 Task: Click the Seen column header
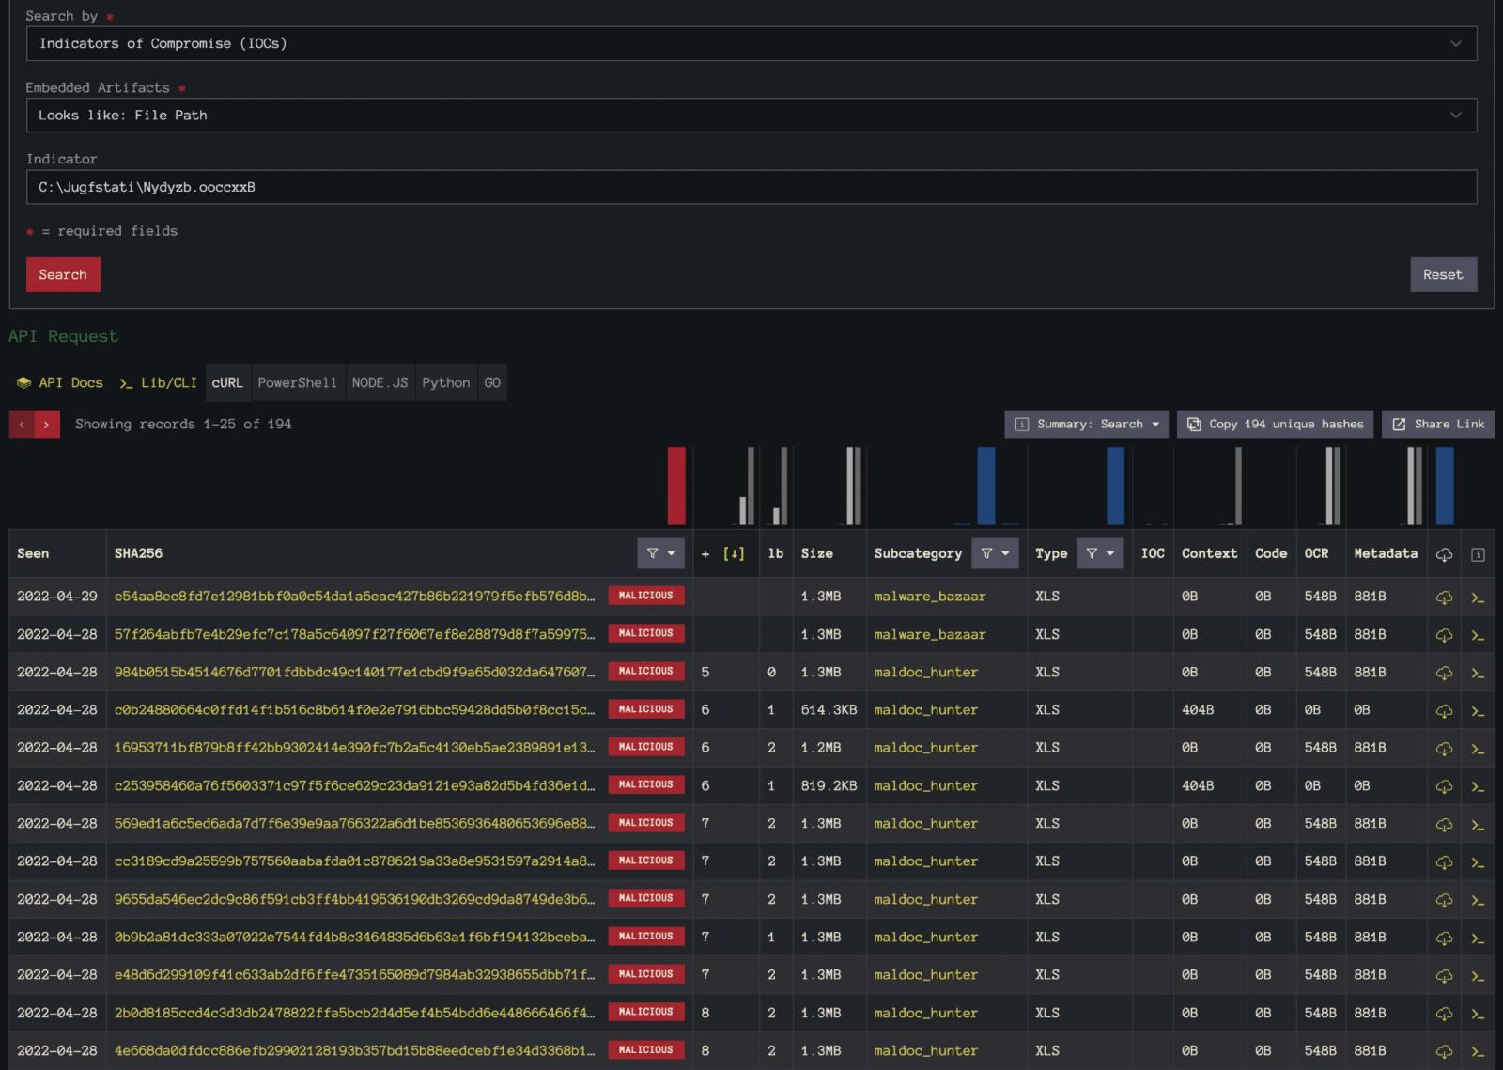(x=33, y=553)
